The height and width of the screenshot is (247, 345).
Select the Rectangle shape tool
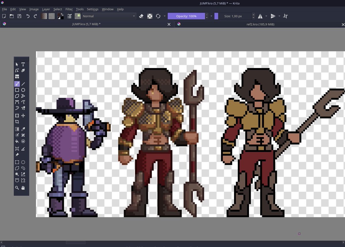pos(17,90)
